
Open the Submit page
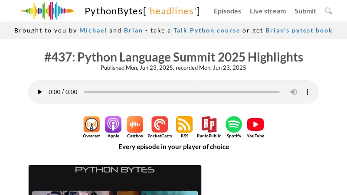pyautogui.click(x=305, y=11)
